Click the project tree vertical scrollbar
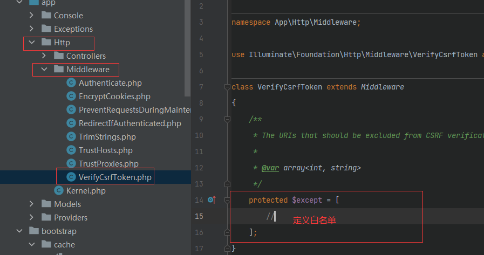 pyautogui.click(x=187, y=48)
